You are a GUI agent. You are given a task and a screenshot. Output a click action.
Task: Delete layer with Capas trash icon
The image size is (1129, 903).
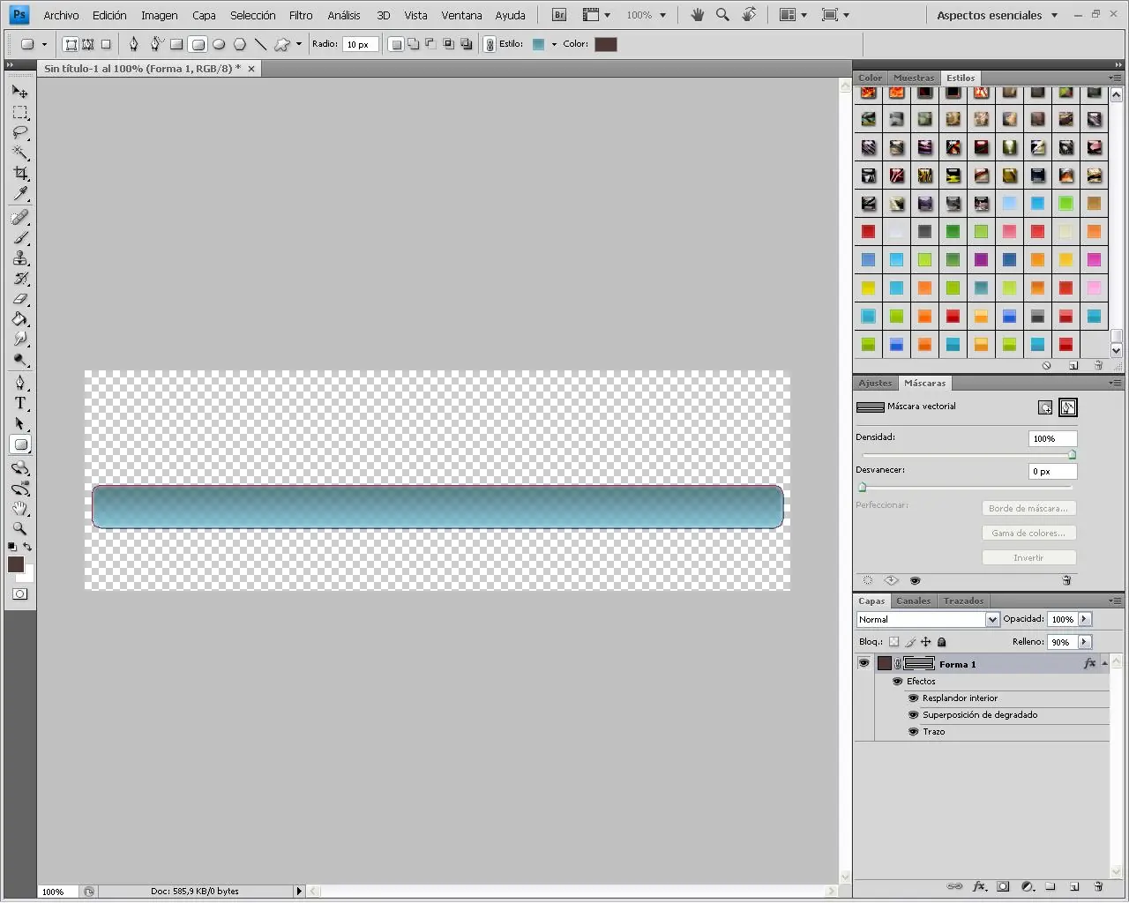[1098, 886]
